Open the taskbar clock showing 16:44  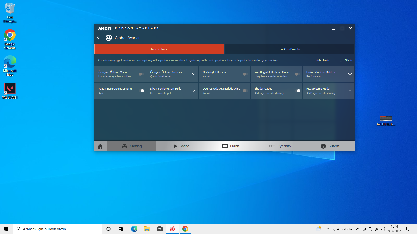(395, 229)
